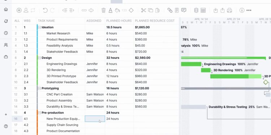Open the team people icon in sidebar
The image size is (271, 135).
pyautogui.click(x=6, y=45)
